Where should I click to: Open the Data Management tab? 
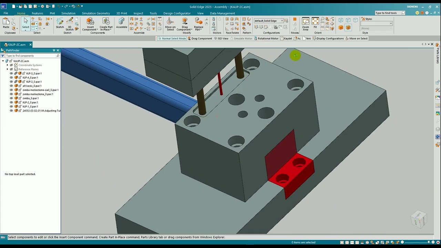click(223, 13)
